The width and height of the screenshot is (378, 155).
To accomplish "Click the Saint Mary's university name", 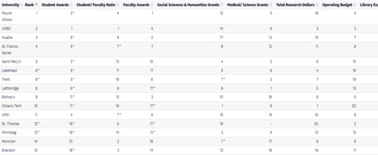I will [11, 62].
